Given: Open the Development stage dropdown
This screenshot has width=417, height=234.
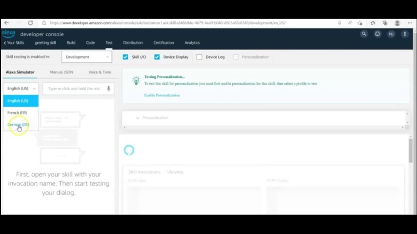Looking at the screenshot, I should tap(87, 57).
